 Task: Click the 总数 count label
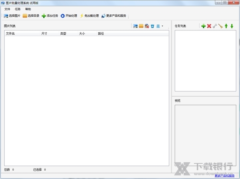[x=7, y=170]
